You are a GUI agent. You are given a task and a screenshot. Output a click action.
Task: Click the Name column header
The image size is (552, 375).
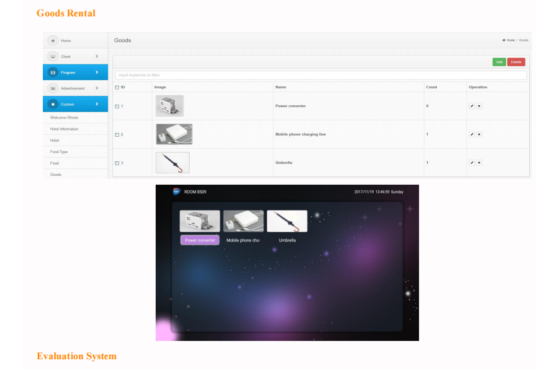(x=280, y=87)
